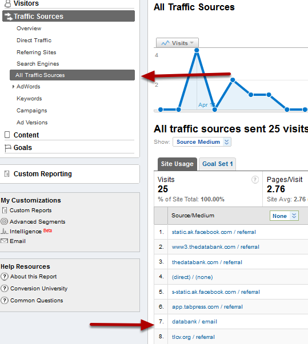
Task: Click the Visitors person icon
Action: click(7, 3)
